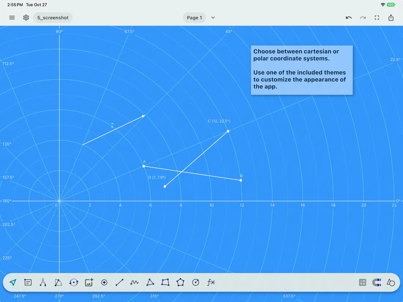Select point D endpoint
403x302 pixels.
click(x=165, y=186)
